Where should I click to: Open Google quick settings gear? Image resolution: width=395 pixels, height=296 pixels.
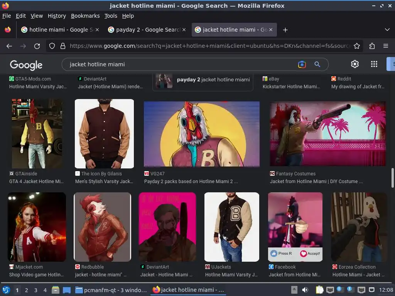point(355,64)
